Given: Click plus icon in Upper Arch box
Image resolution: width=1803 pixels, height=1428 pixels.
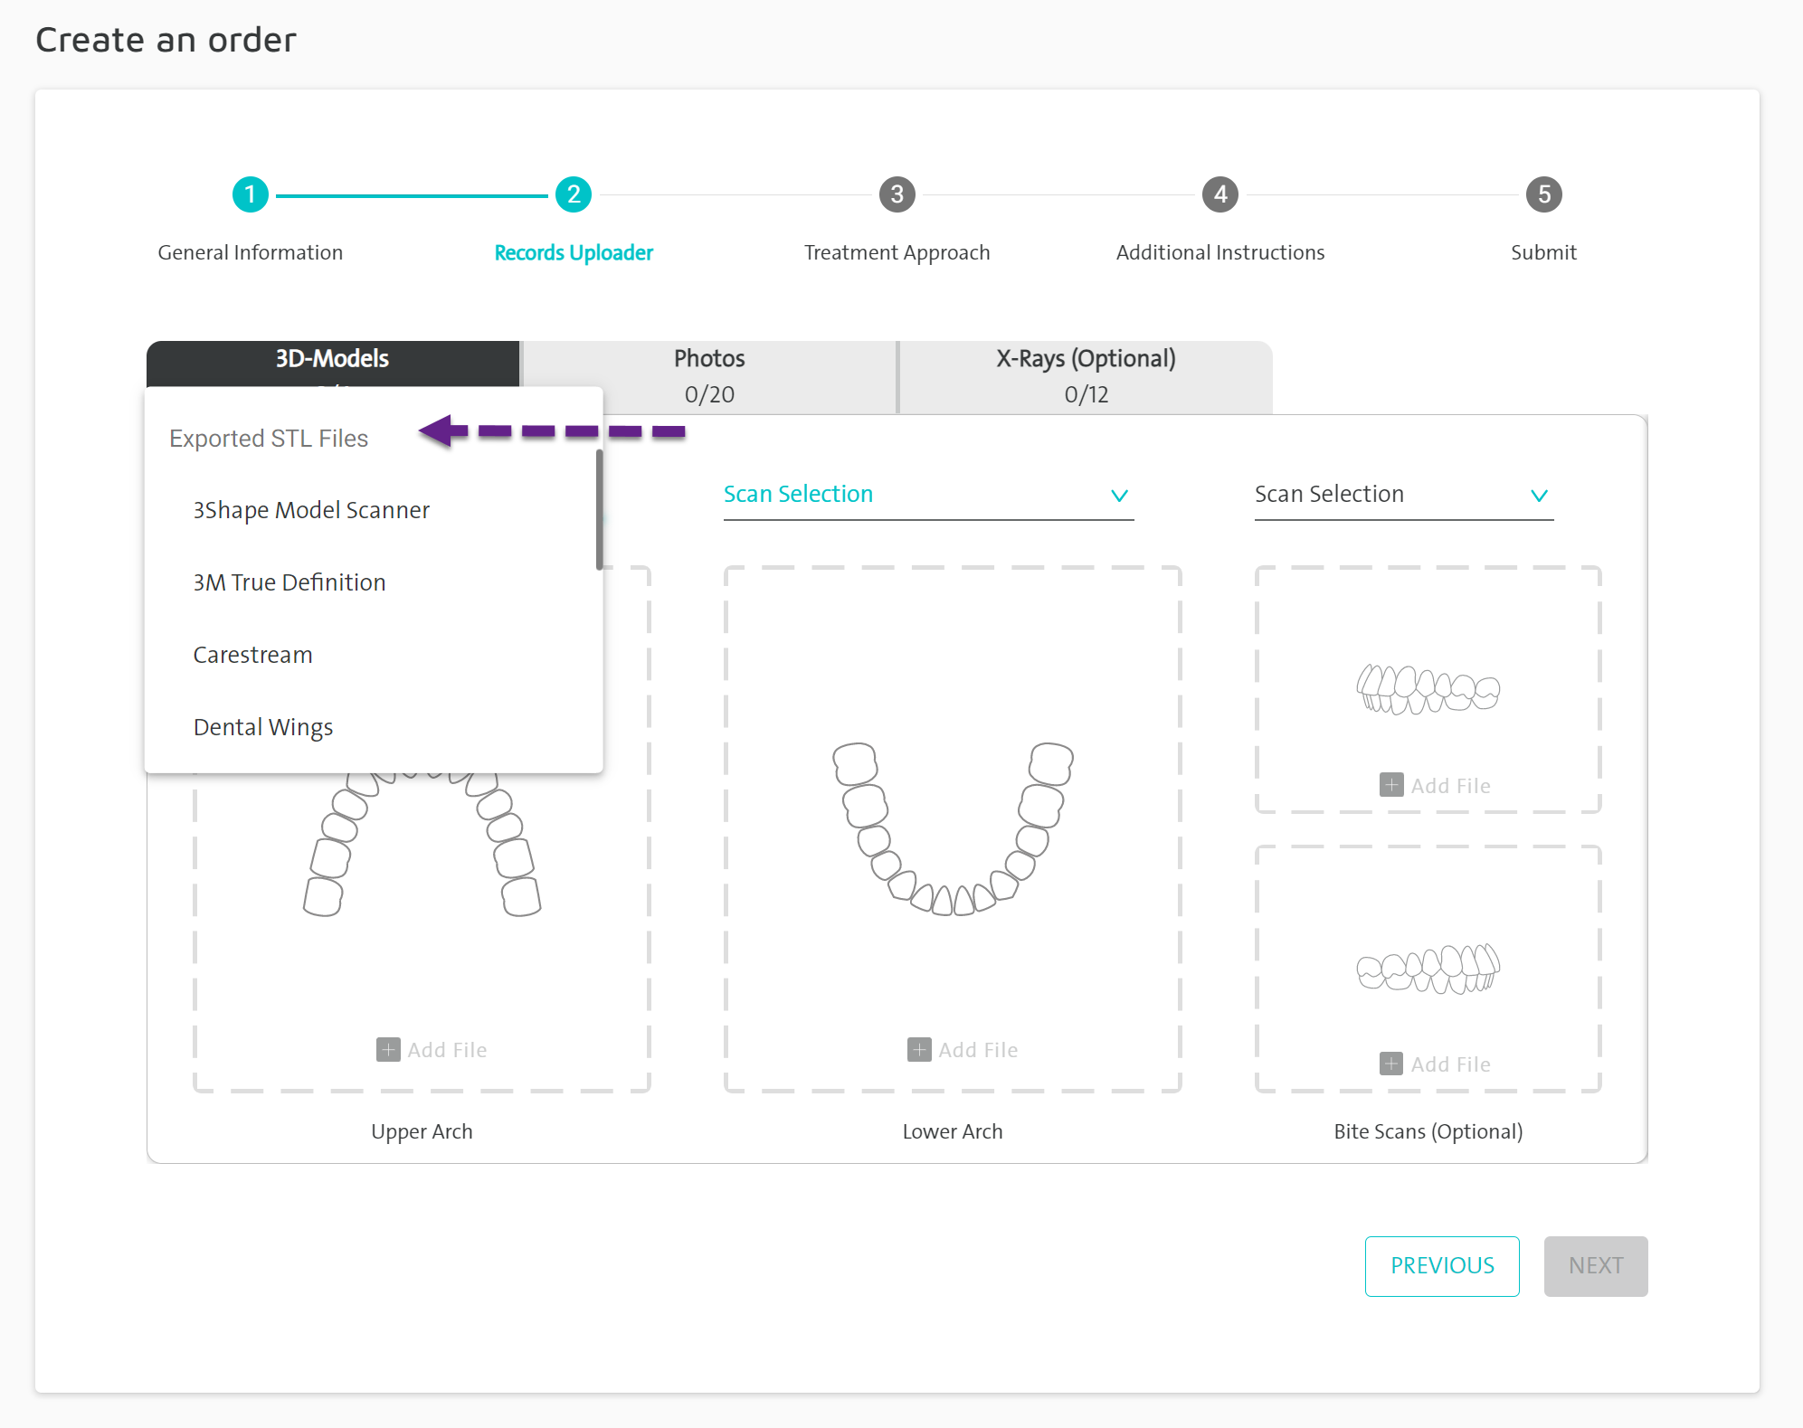Looking at the screenshot, I should (388, 1049).
